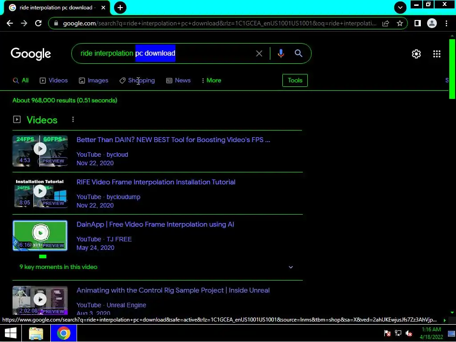Open Videos section three-dot options
This screenshot has height=342, width=456.
click(x=73, y=119)
